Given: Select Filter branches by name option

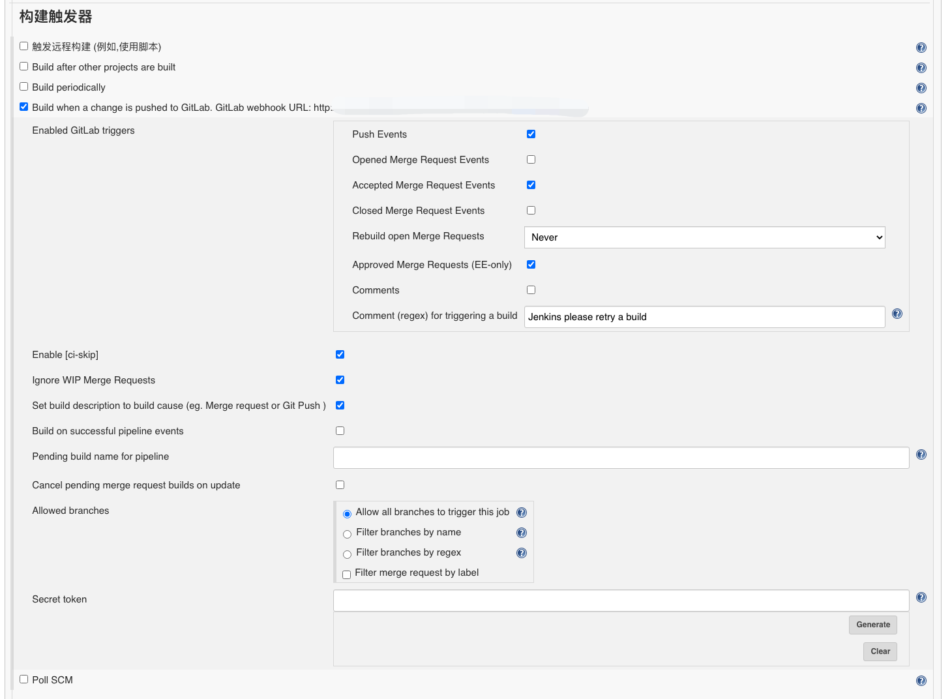Looking at the screenshot, I should point(347,534).
